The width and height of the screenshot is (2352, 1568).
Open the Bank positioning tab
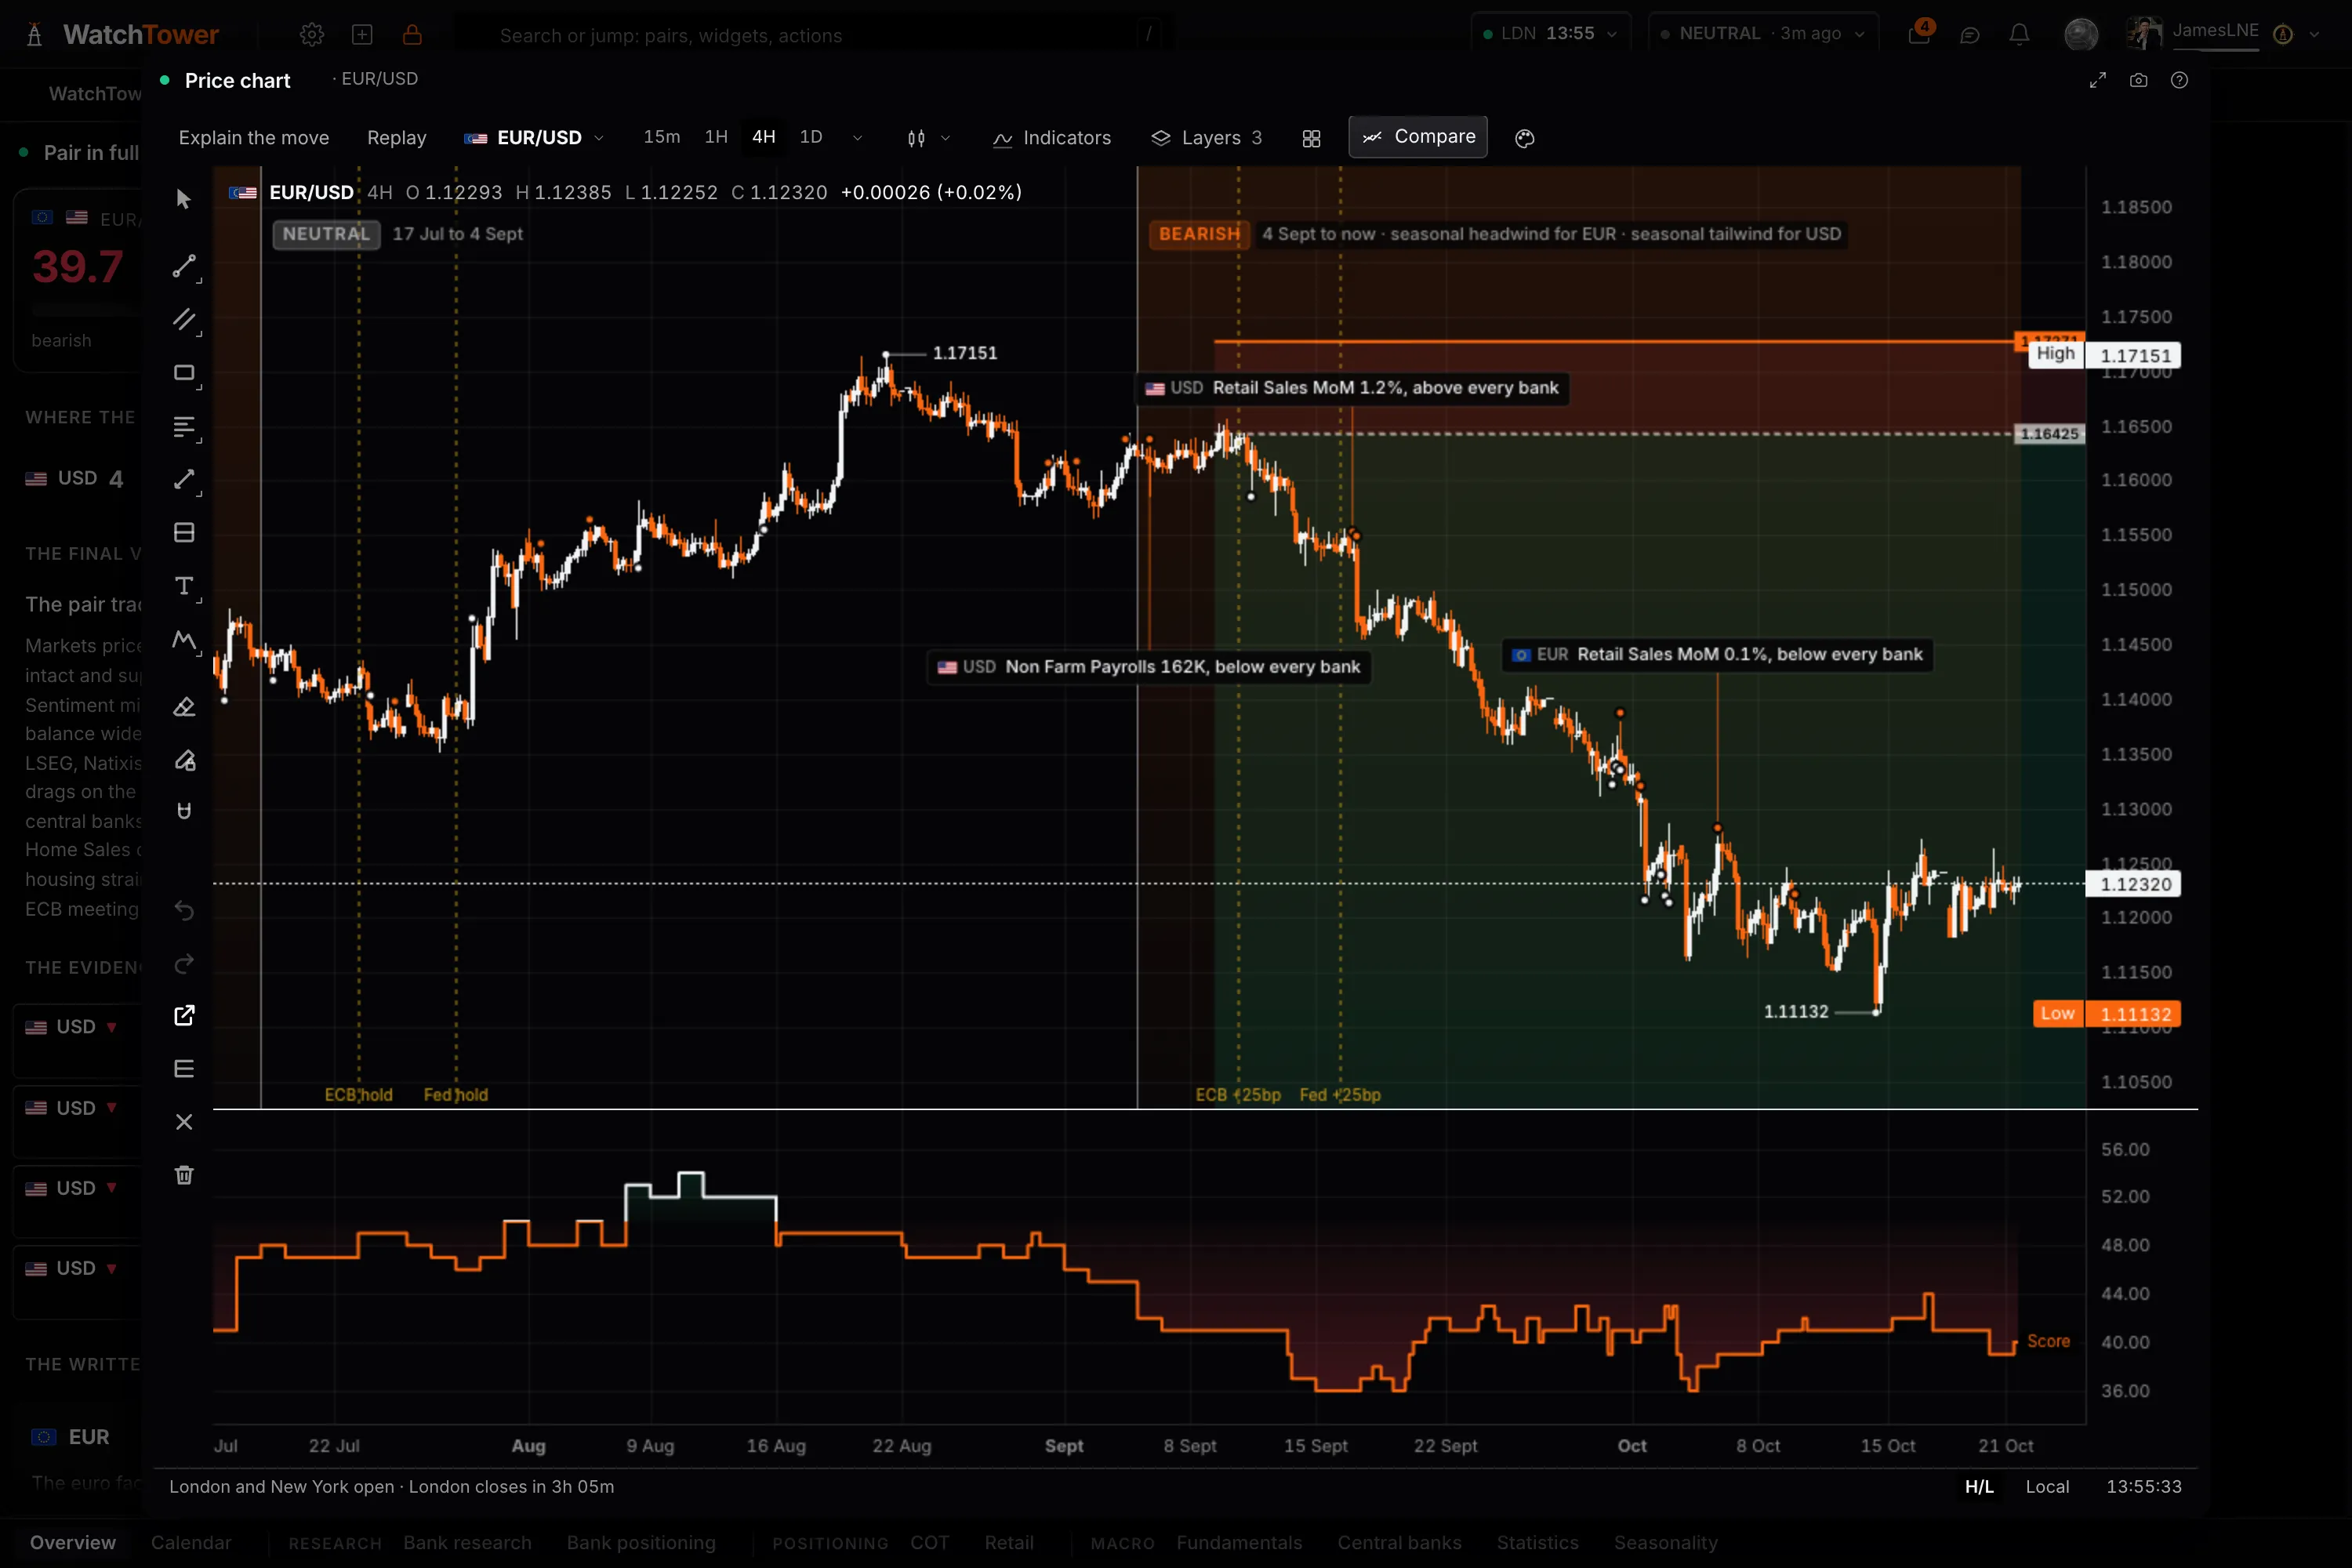pyautogui.click(x=641, y=1543)
